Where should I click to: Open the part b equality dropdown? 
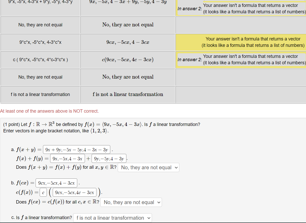131,202
